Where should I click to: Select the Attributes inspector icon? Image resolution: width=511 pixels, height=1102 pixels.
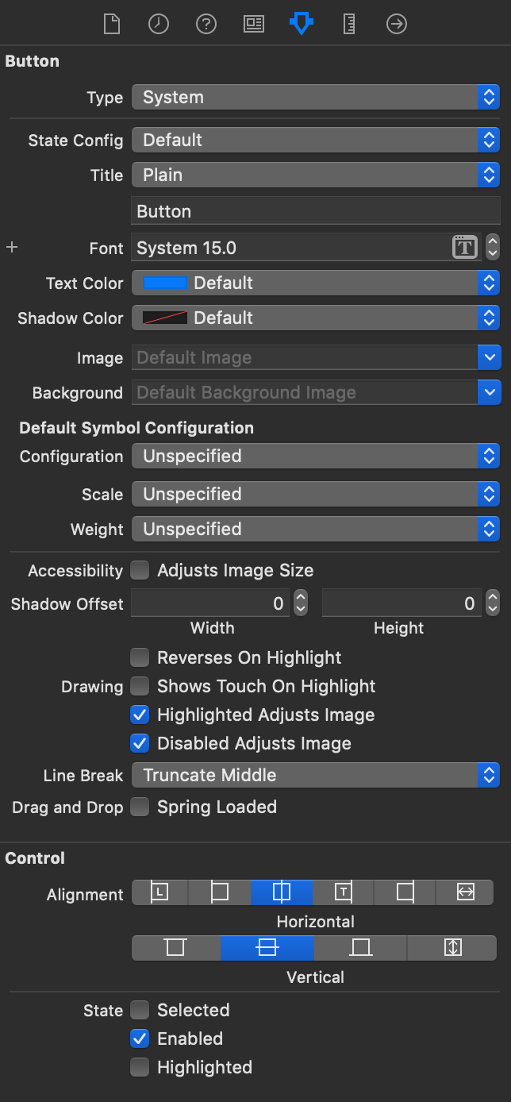301,24
